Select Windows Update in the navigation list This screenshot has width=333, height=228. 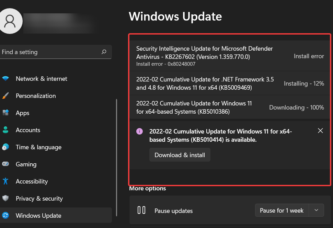pos(38,215)
